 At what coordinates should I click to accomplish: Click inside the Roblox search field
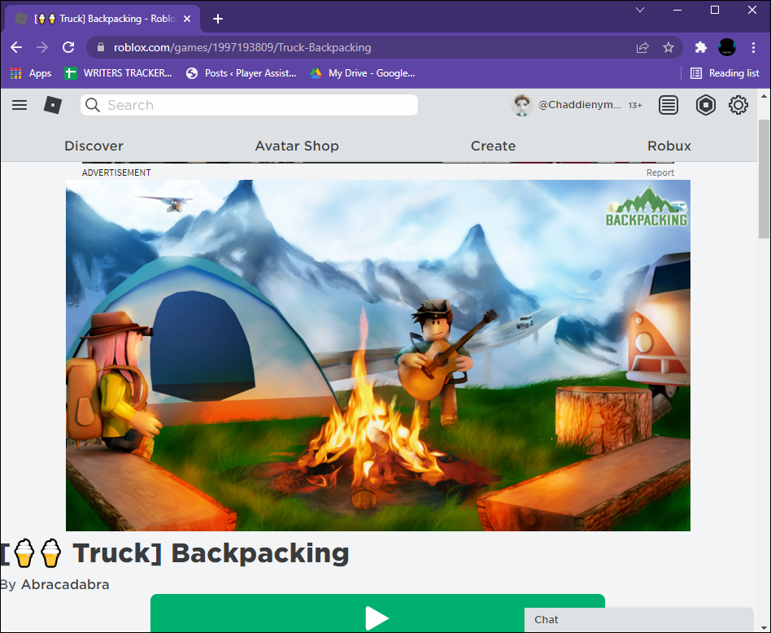pyautogui.click(x=250, y=105)
